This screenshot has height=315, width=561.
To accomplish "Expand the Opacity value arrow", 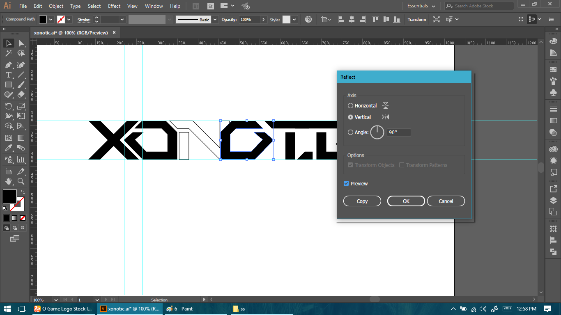I will (x=264, y=19).
